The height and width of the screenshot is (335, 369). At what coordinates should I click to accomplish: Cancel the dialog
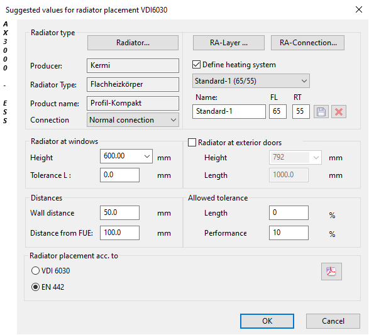(x=333, y=321)
